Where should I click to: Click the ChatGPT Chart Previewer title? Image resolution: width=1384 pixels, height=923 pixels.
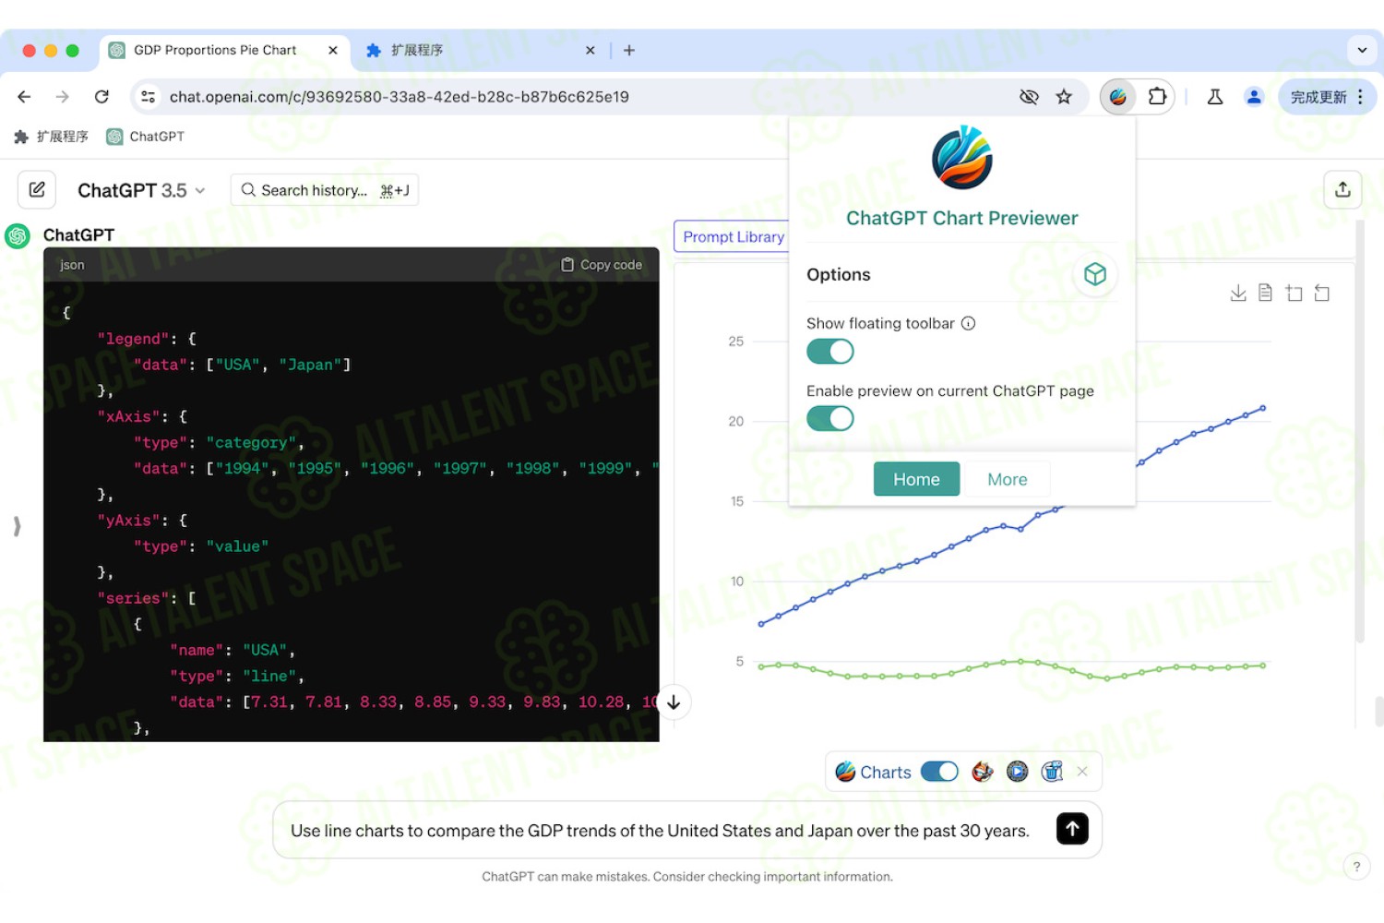click(x=961, y=218)
